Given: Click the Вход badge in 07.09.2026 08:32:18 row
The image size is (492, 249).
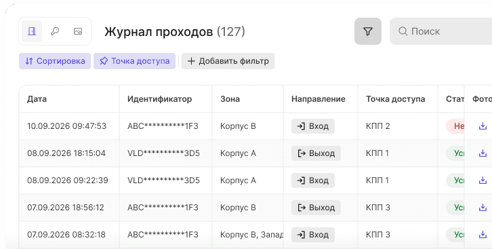Looking at the screenshot, I should click(313, 235).
